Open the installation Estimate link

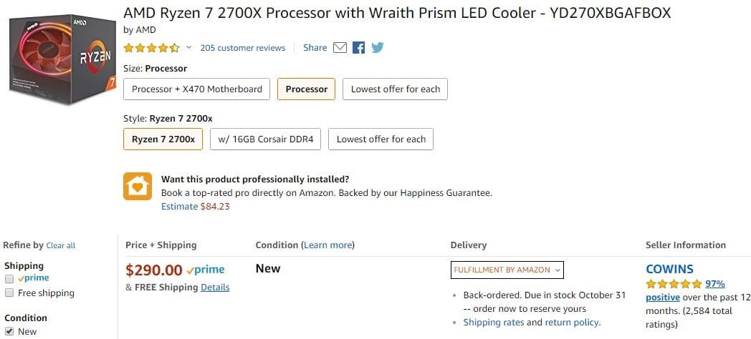[179, 206]
